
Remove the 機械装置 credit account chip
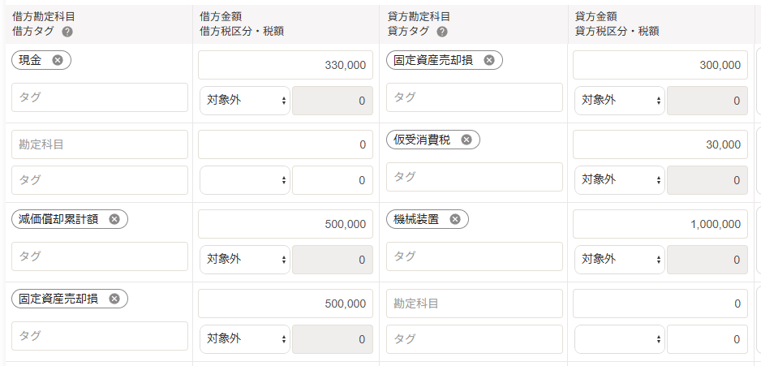pos(455,219)
